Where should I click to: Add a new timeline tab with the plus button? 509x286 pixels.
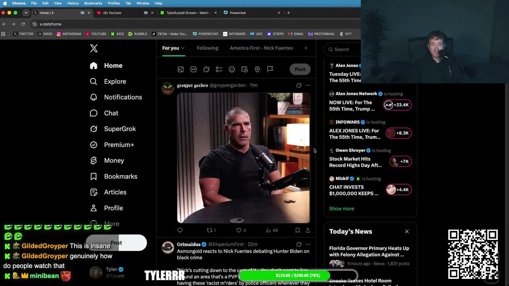click(306, 48)
